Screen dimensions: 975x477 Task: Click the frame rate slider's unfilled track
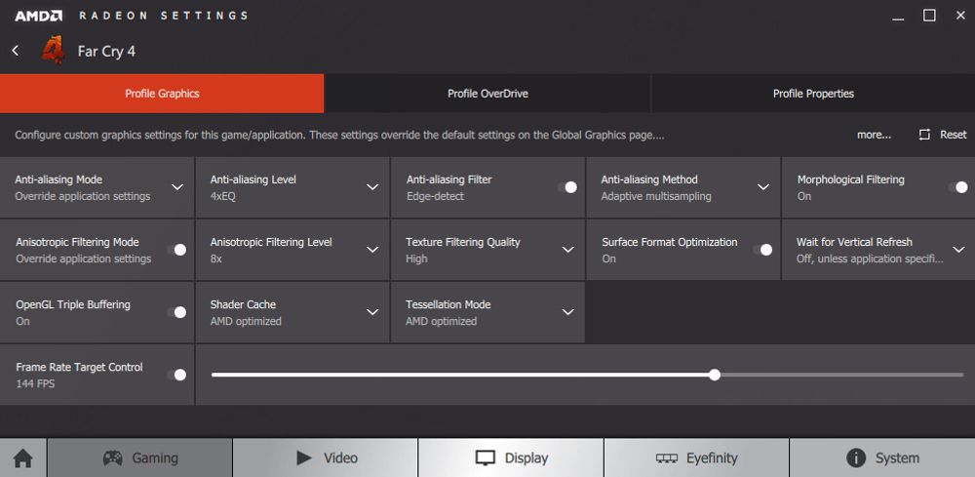tap(842, 375)
